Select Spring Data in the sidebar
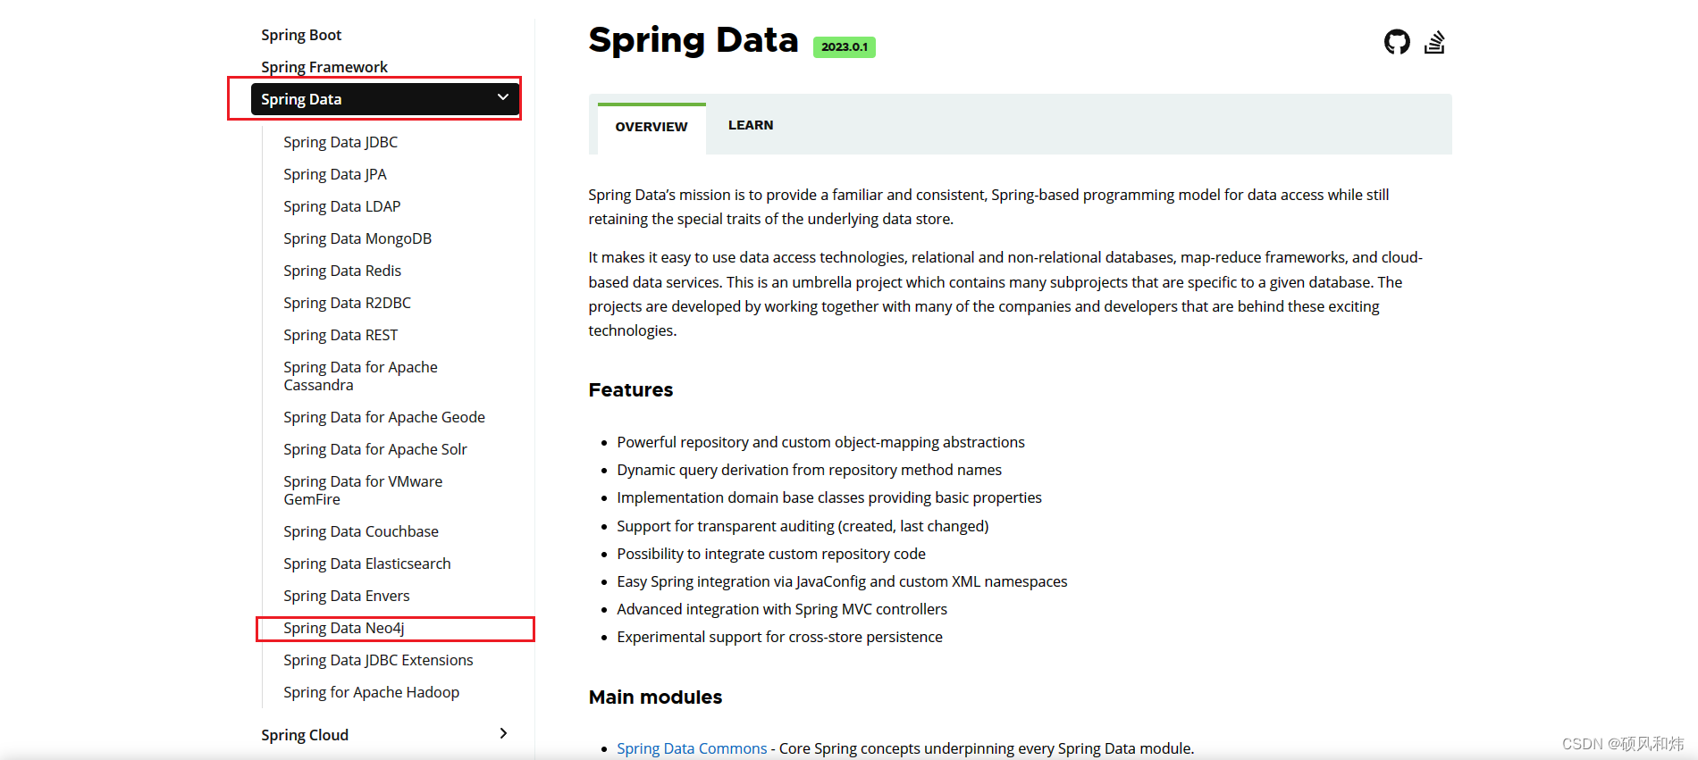 tap(385, 99)
